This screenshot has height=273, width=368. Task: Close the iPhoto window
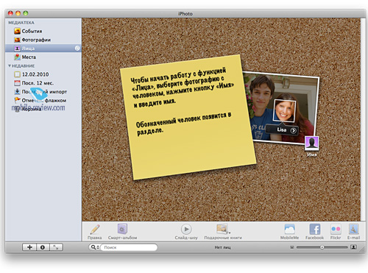(x=10, y=13)
